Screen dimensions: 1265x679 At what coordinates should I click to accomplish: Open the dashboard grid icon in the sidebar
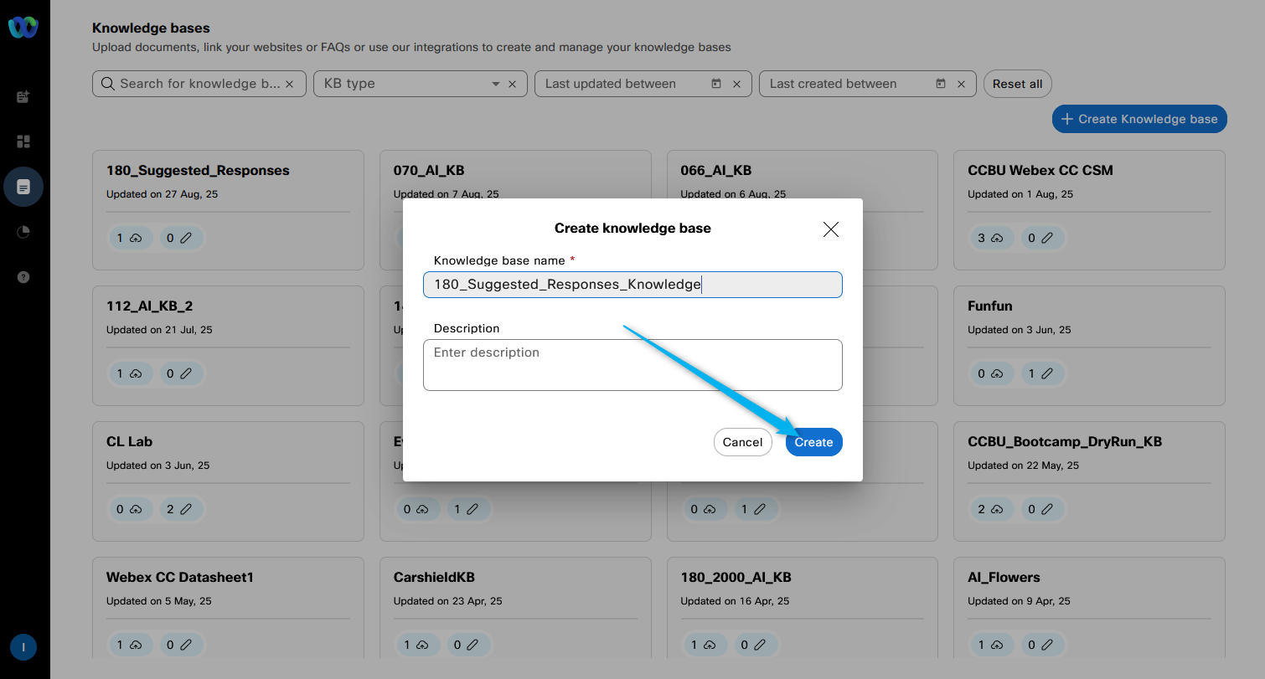tap(23, 141)
